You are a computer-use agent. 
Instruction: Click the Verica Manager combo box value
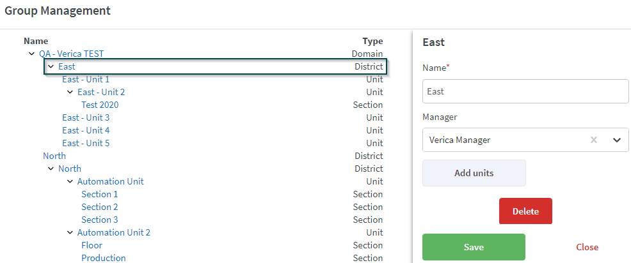pyautogui.click(x=459, y=140)
